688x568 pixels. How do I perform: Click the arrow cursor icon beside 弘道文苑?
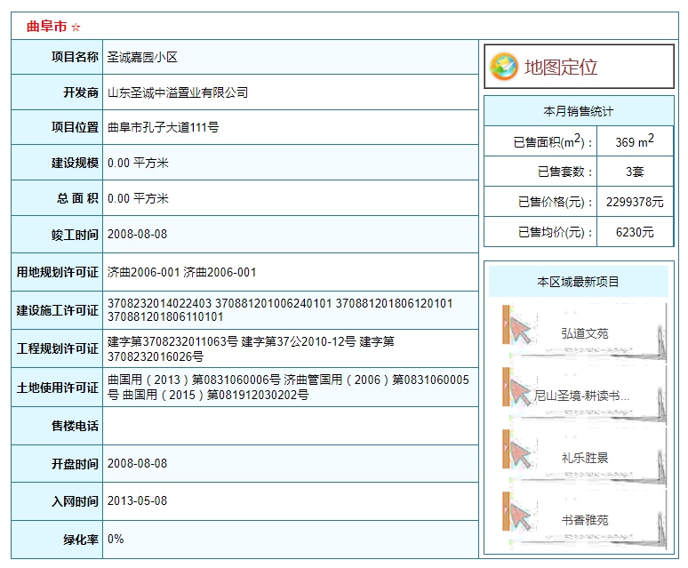[520, 331]
